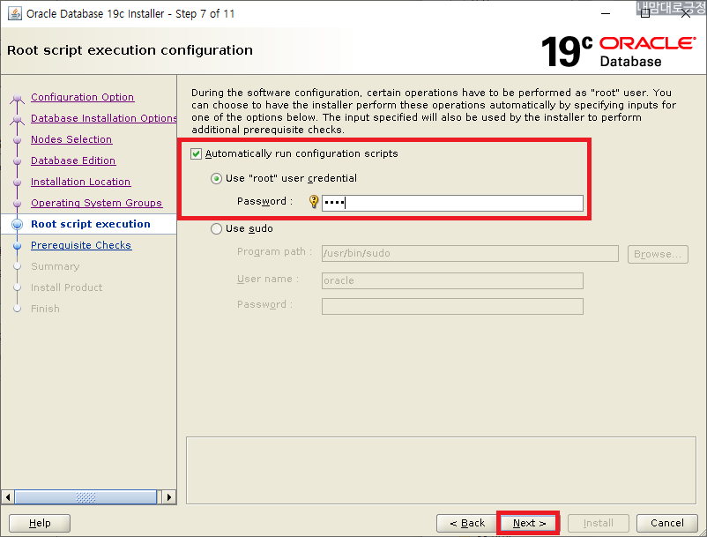
Task: Click the Install Product step label
Action: pos(66,287)
